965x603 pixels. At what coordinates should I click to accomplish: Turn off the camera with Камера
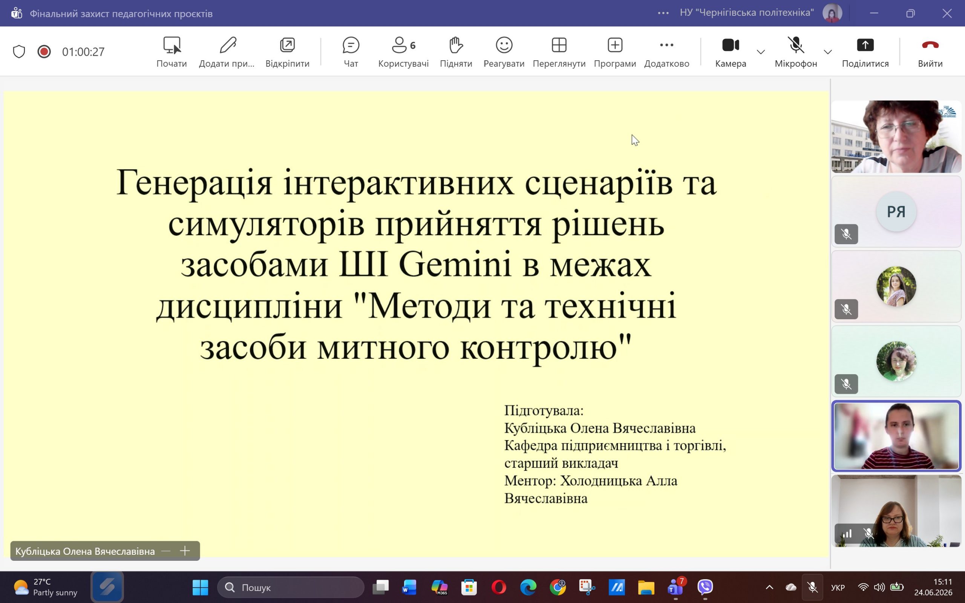[x=731, y=52]
